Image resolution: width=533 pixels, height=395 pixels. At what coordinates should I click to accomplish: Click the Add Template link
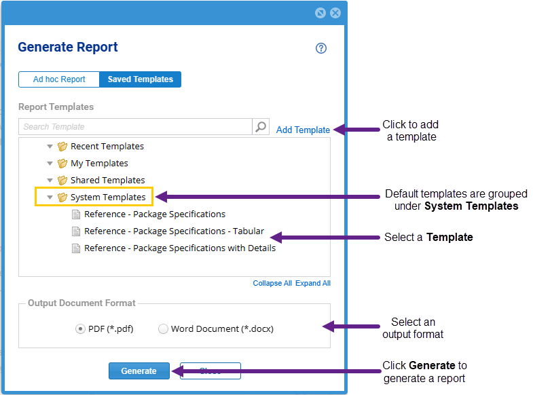point(303,130)
